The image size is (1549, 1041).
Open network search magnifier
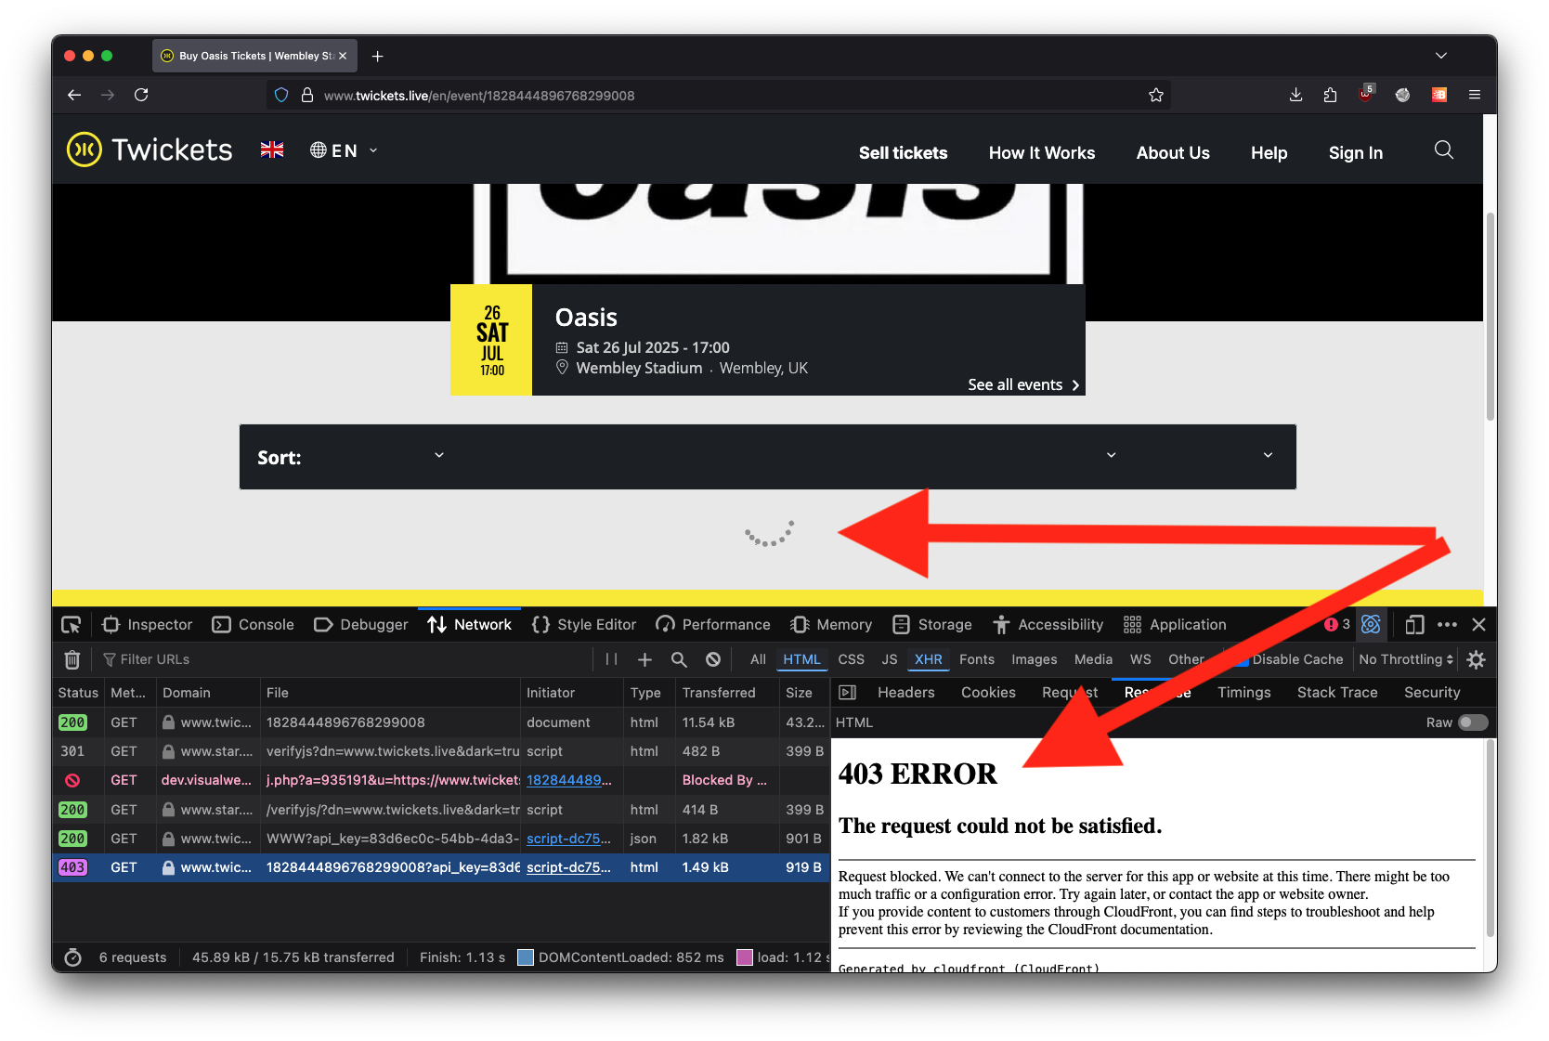[679, 659]
